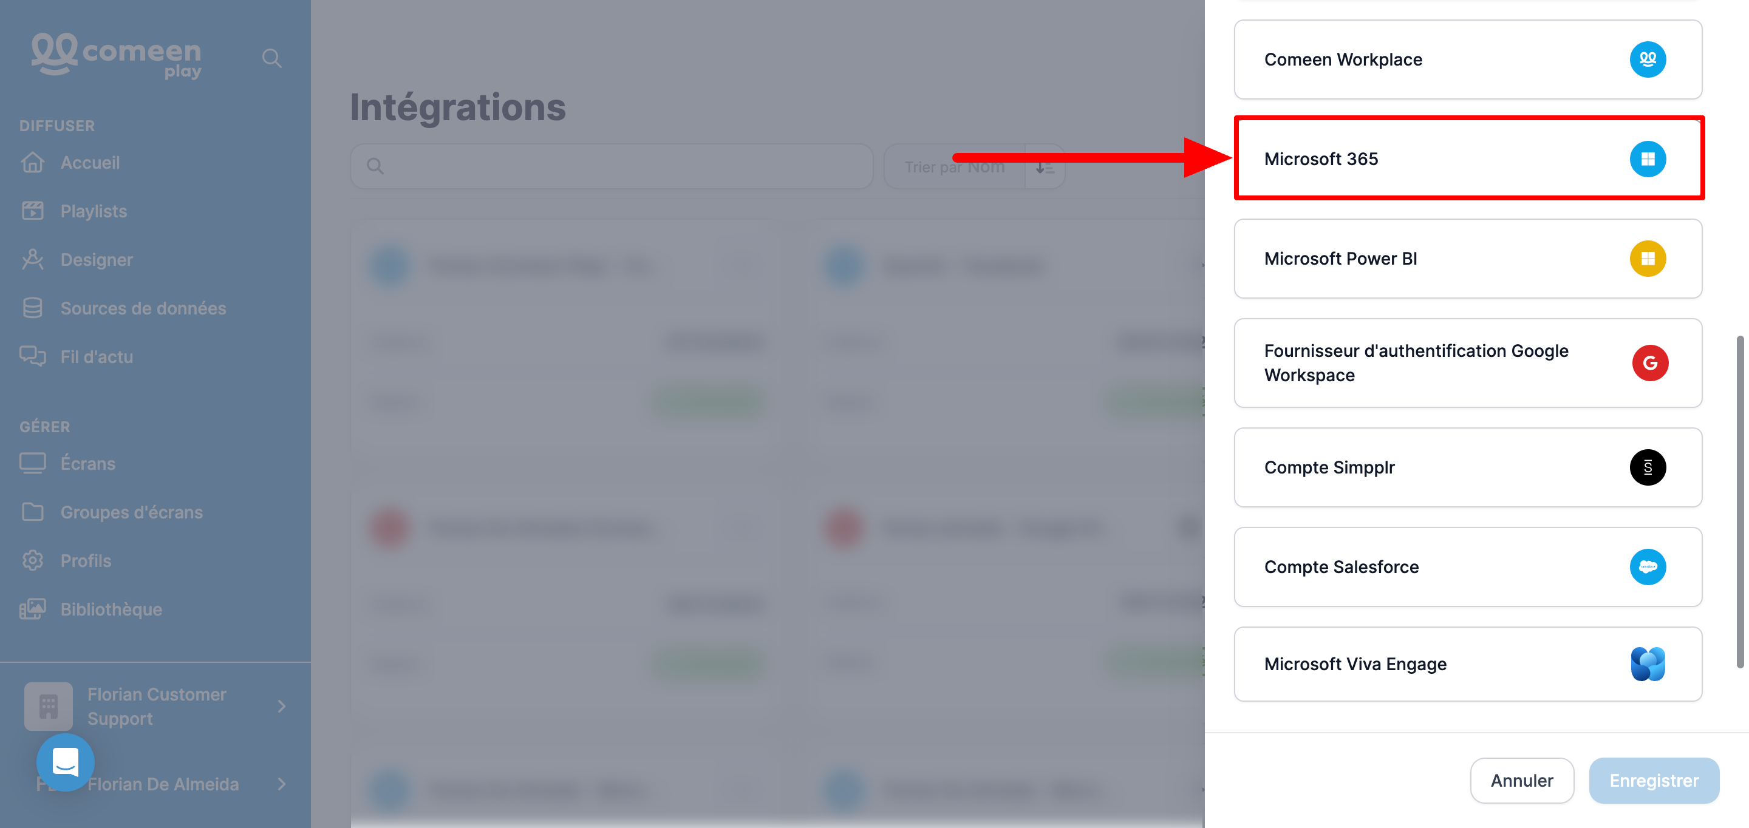Open the support chat bubble
Image resolution: width=1749 pixels, height=828 pixels.
(x=65, y=762)
